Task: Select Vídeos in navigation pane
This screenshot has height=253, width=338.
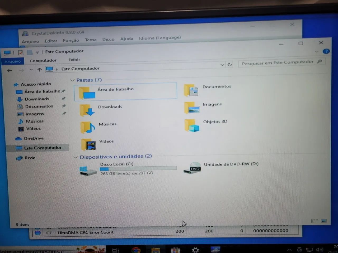Action: point(33,129)
